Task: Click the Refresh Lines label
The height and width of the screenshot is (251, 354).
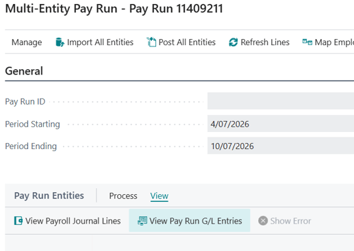Action: [265, 42]
